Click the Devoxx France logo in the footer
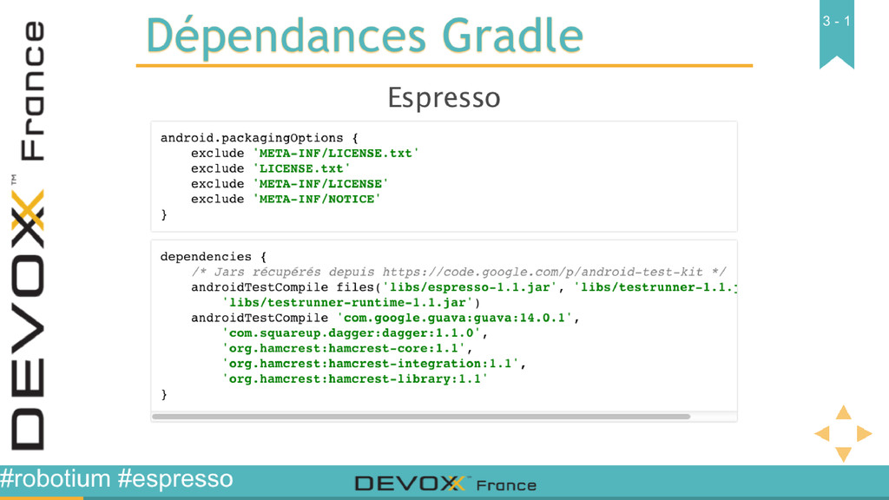889x500 pixels. [445, 484]
